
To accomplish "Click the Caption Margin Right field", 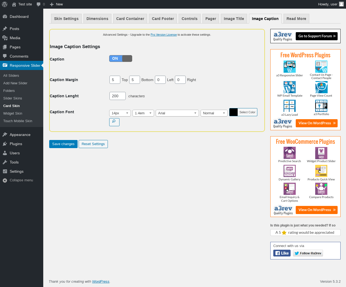I will pos(180,80).
